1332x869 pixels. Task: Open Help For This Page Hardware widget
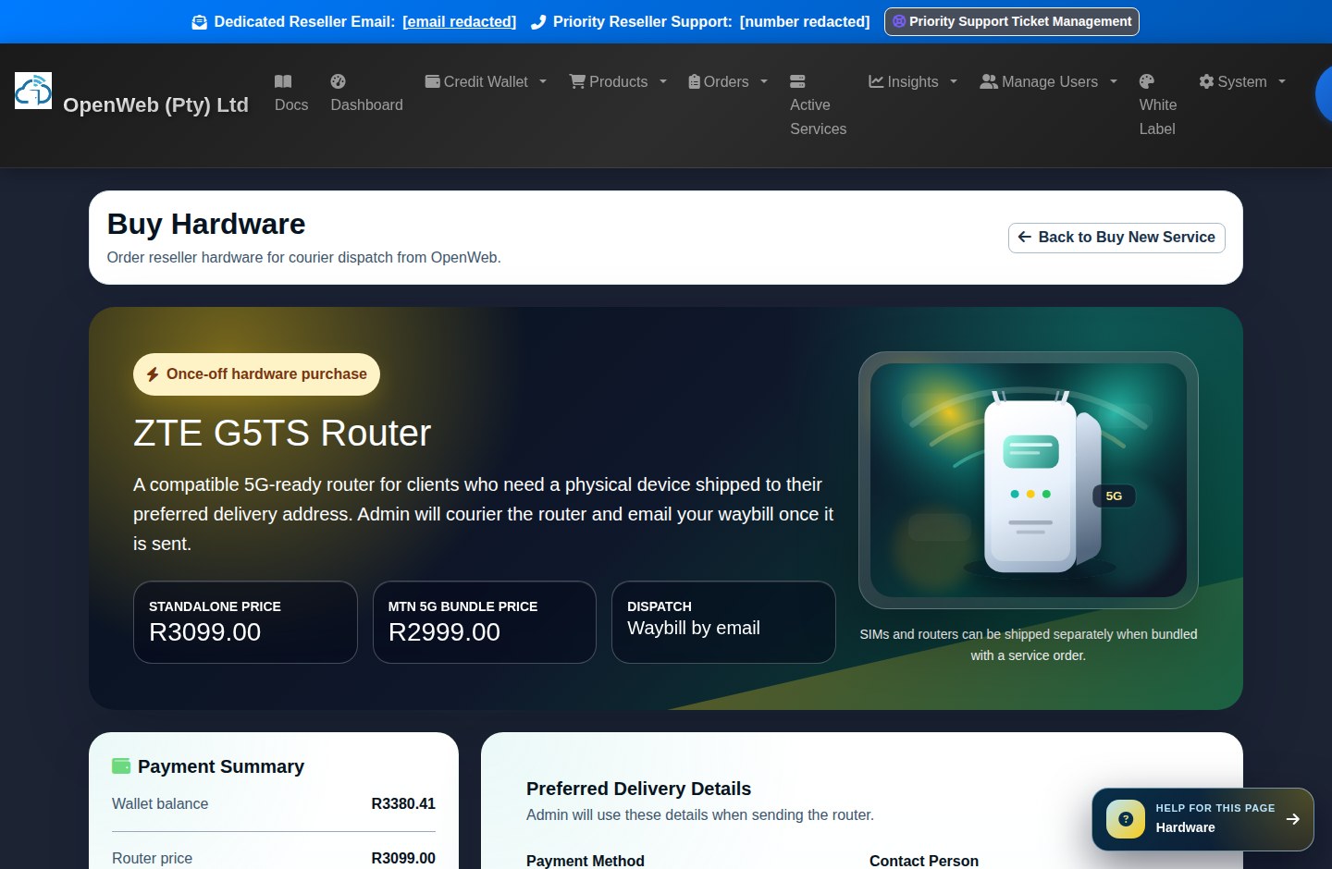pos(1202,819)
